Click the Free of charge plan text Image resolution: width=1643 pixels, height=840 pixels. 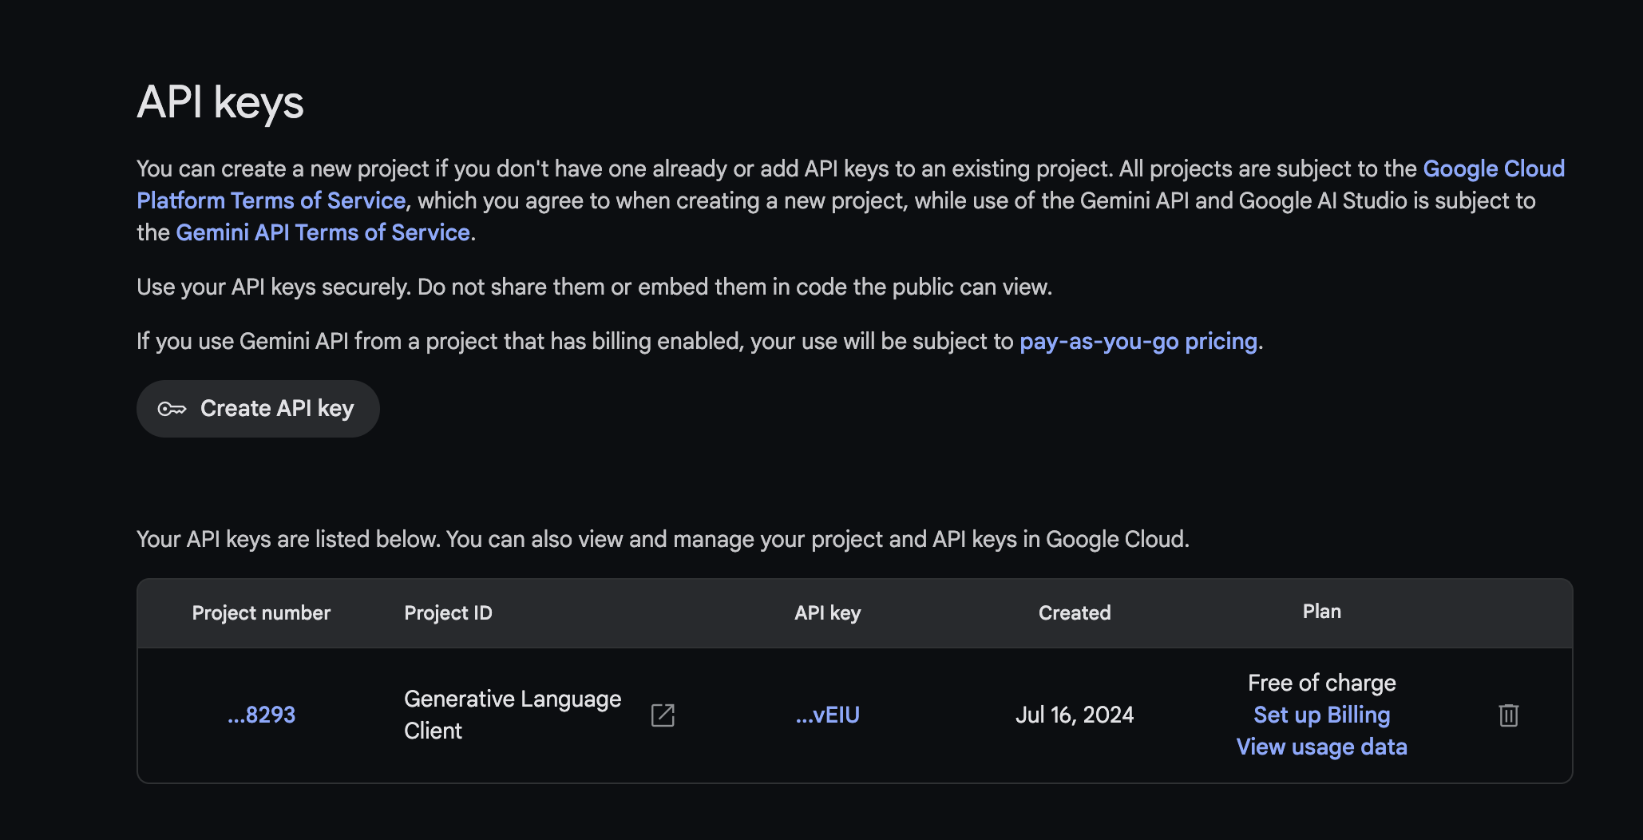pyautogui.click(x=1321, y=683)
